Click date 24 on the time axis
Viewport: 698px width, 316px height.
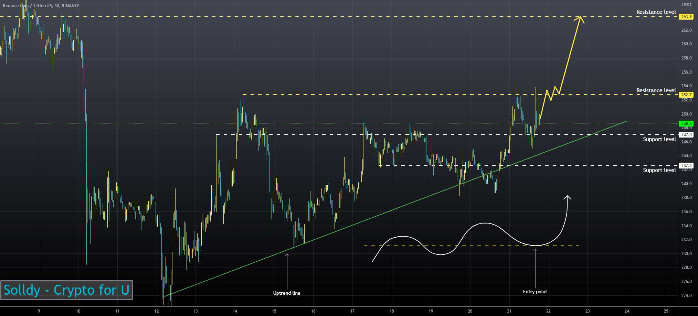pos(627,311)
